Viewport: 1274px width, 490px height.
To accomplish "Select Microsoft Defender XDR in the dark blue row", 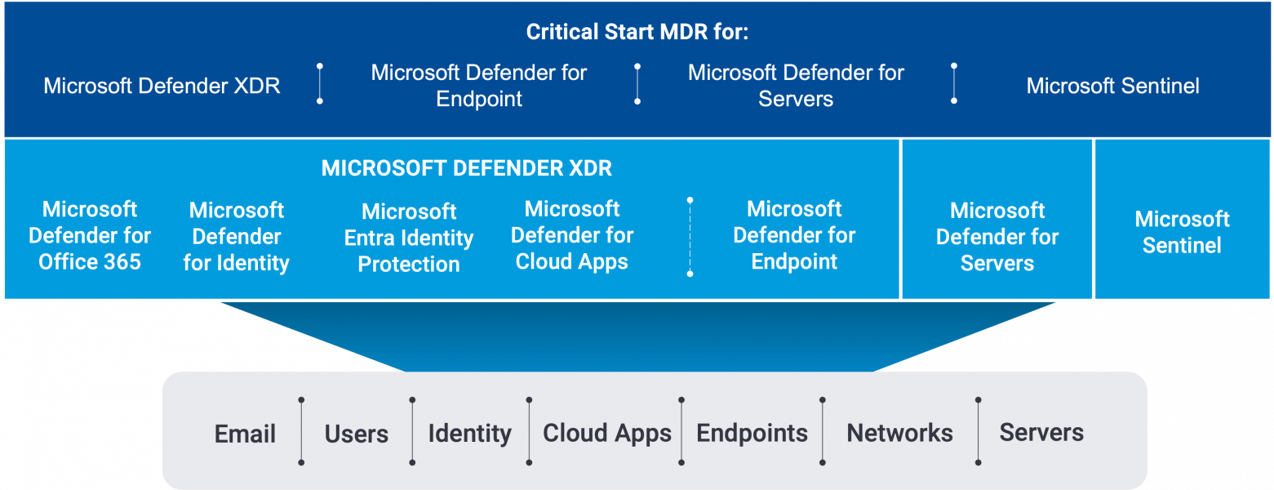I will point(162,86).
